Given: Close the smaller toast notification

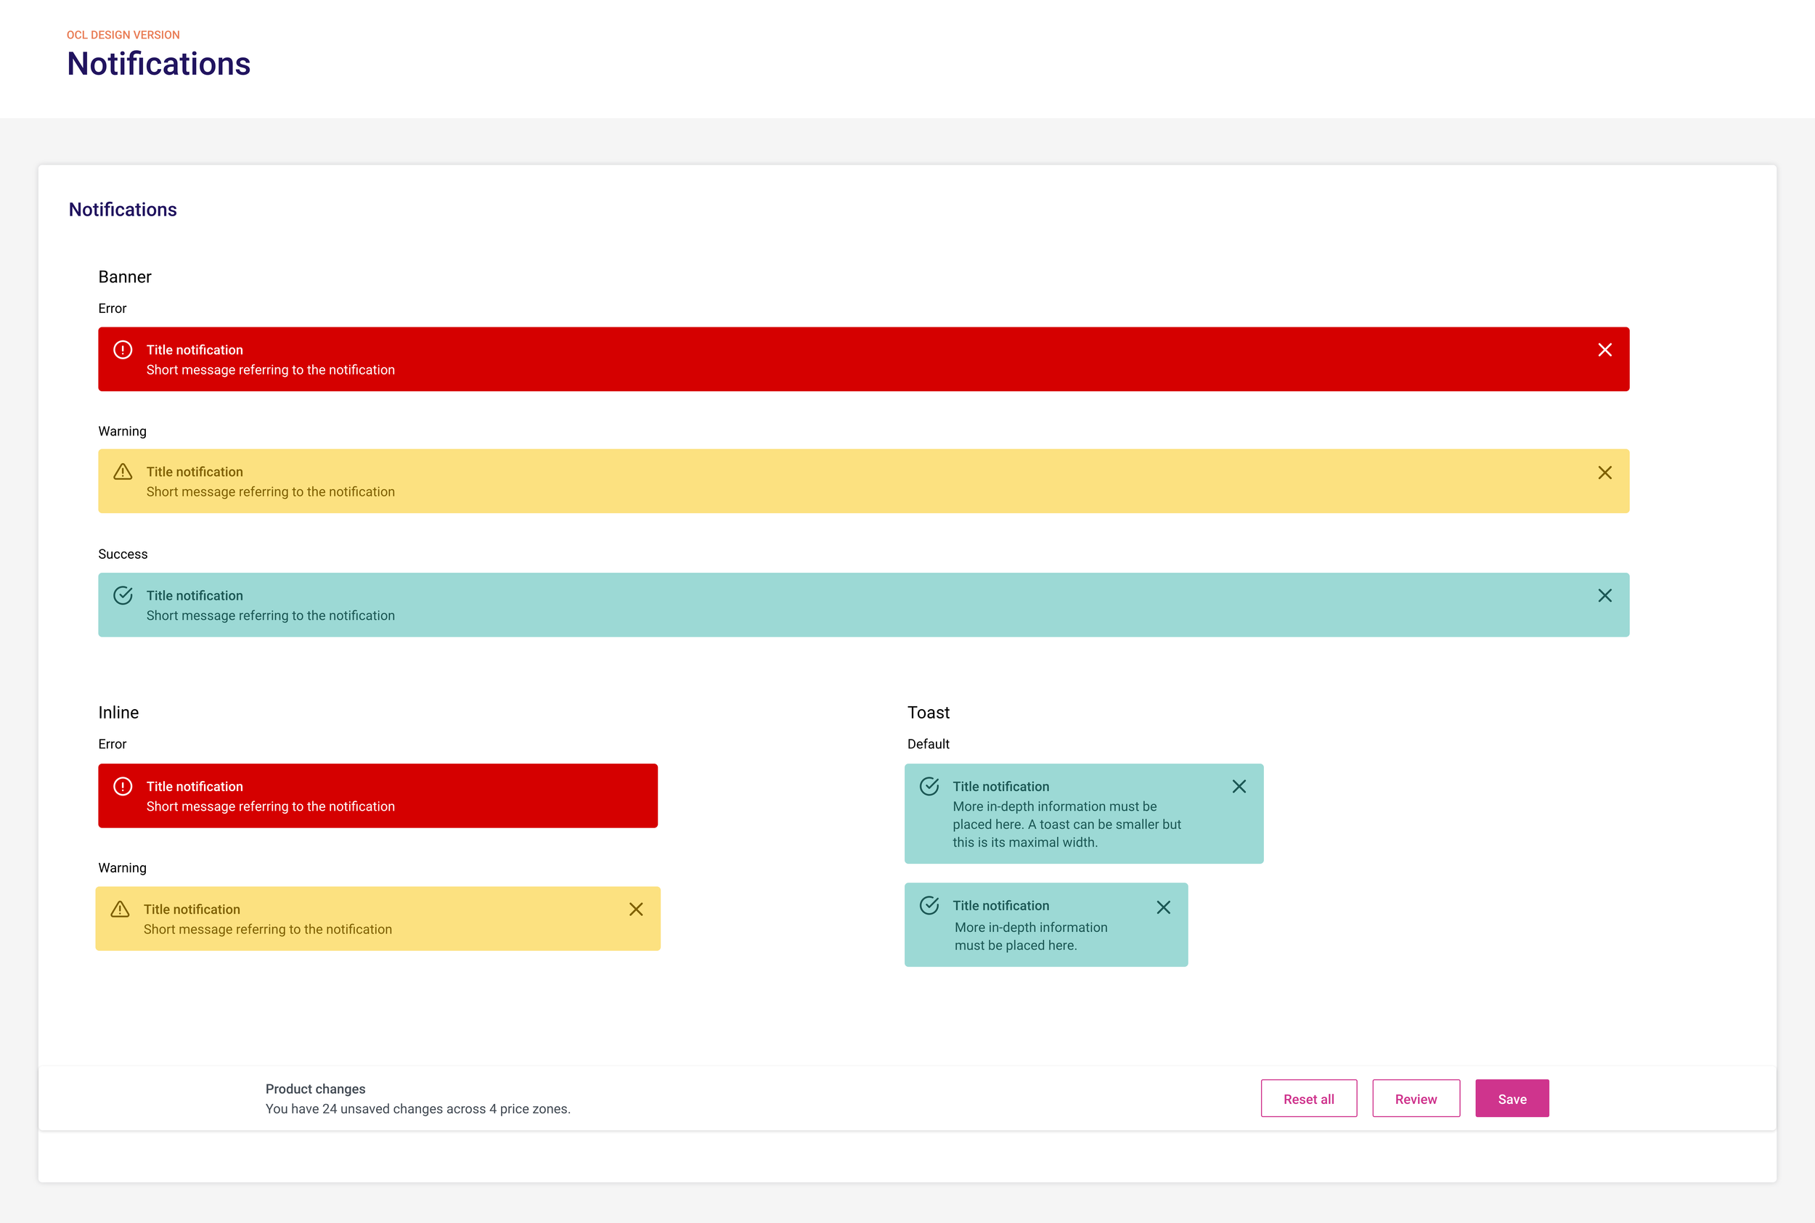Looking at the screenshot, I should (x=1163, y=907).
